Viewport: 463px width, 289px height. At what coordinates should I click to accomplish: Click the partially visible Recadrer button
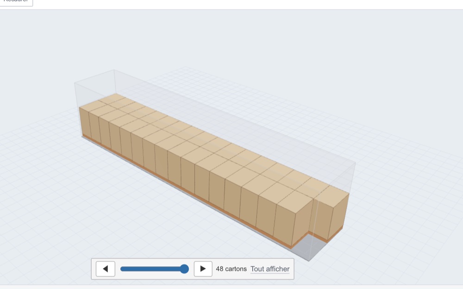[16, 2]
